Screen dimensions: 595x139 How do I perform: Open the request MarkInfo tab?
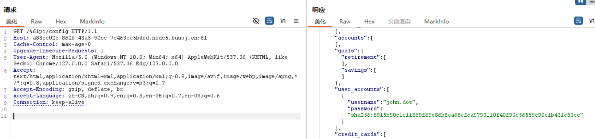(92, 21)
